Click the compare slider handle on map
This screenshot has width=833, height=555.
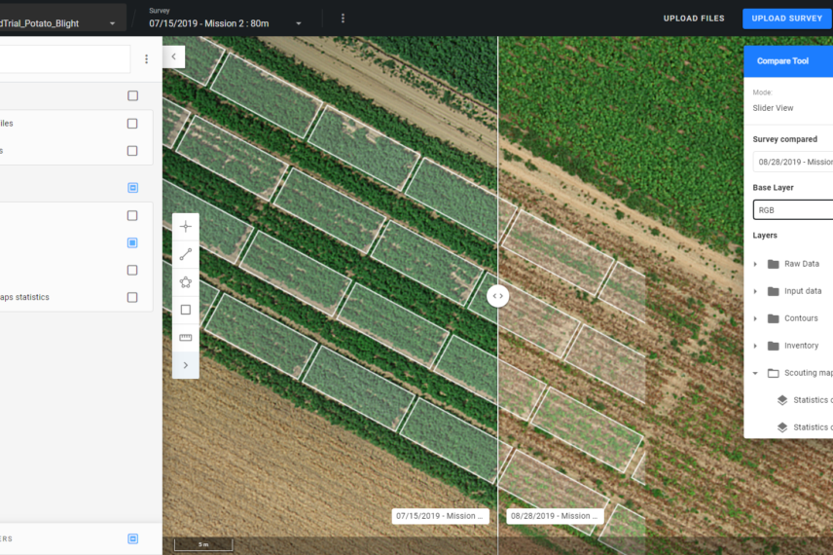coord(497,296)
